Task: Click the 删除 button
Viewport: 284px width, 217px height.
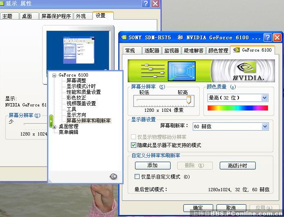Action: click(195, 165)
